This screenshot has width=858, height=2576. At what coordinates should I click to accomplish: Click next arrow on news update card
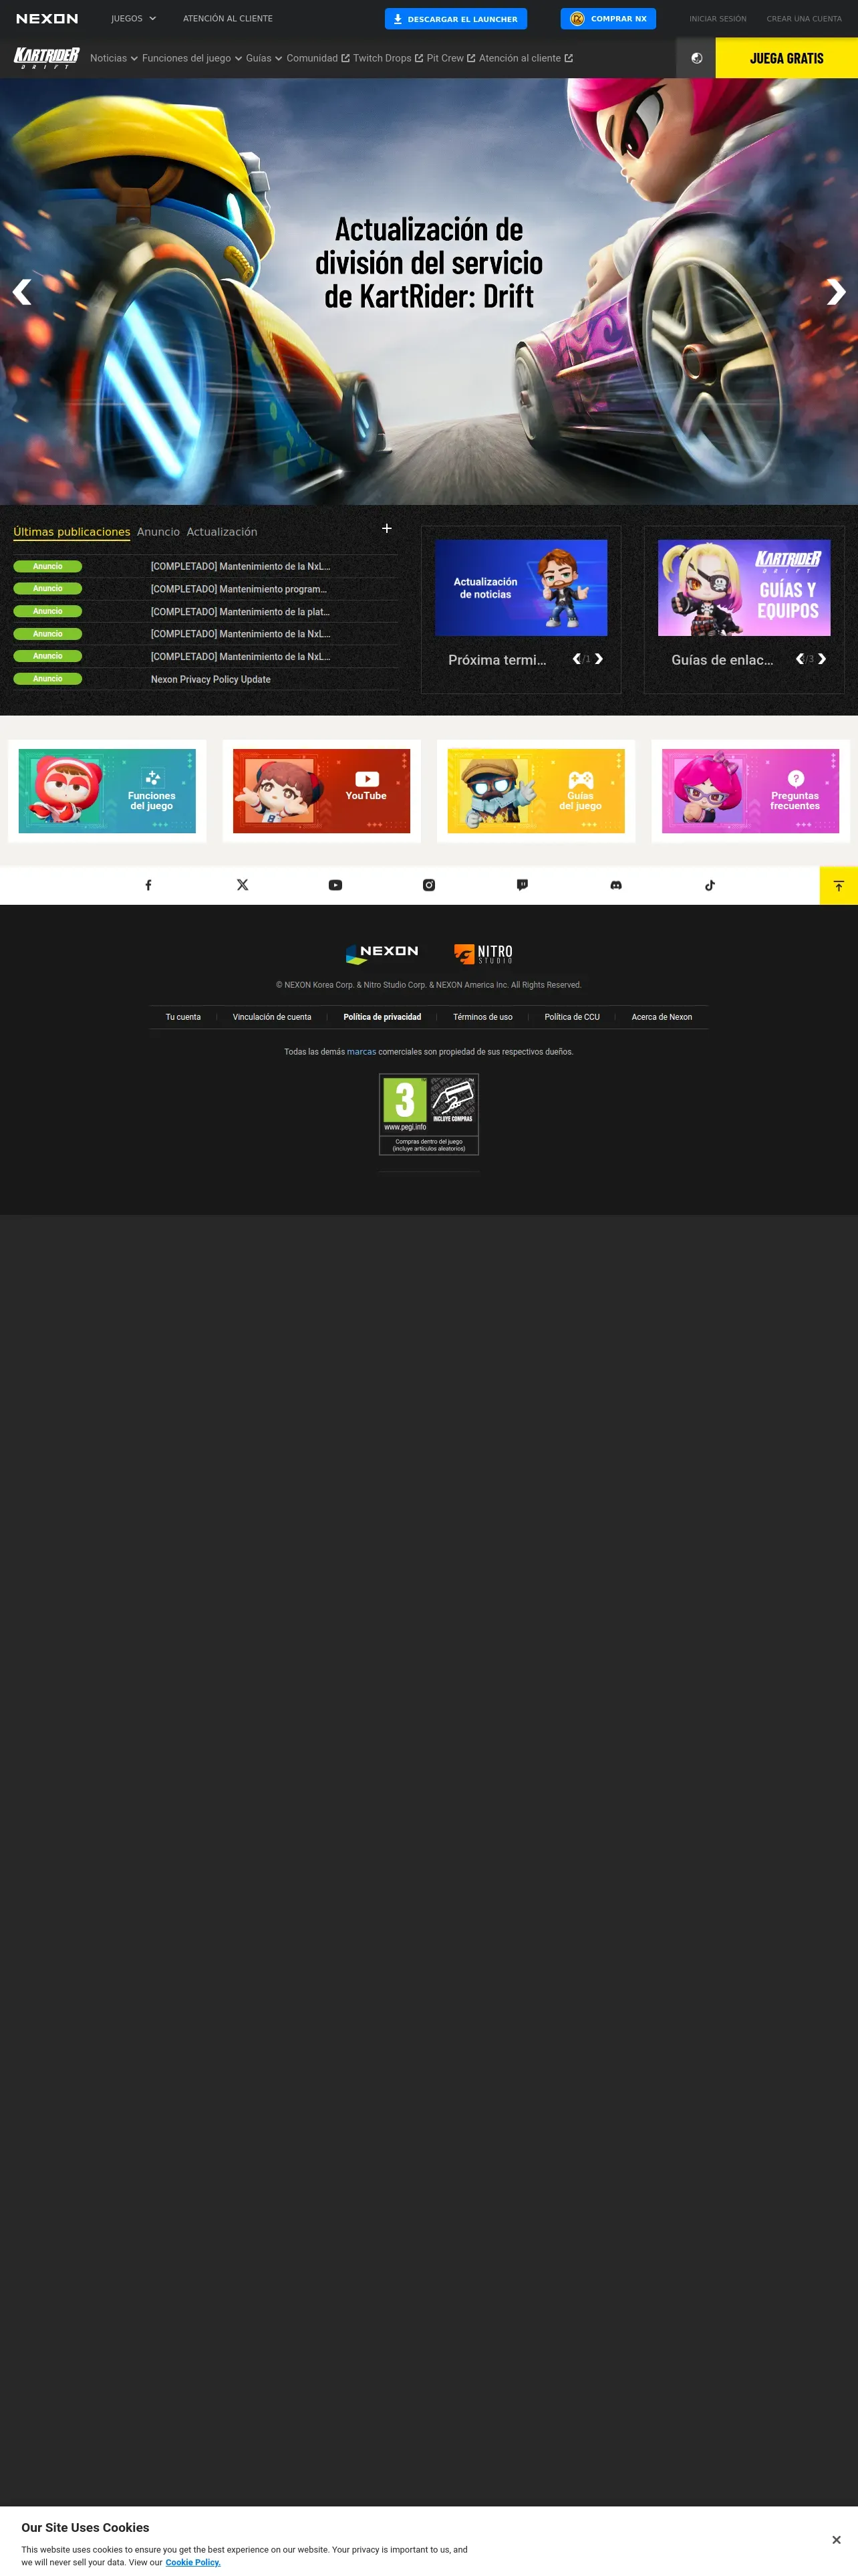(x=599, y=659)
